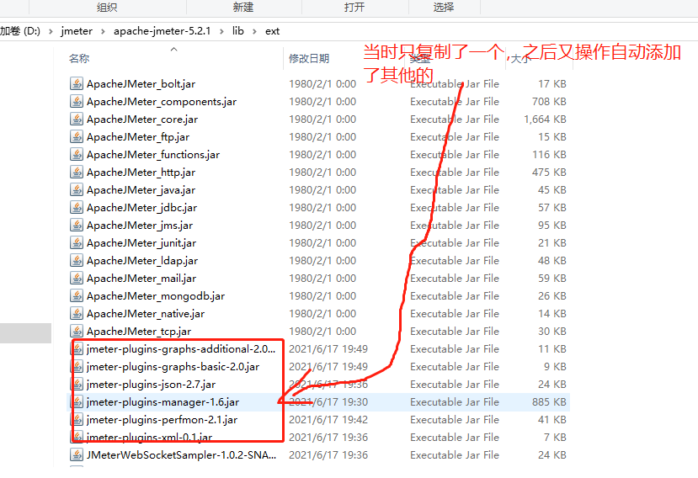The height and width of the screenshot is (478, 698).
Task: Click the 708 KB size cell
Action: 549,102
